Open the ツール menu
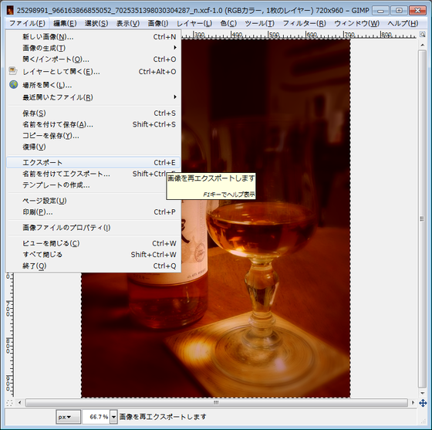432x430 pixels. (259, 23)
